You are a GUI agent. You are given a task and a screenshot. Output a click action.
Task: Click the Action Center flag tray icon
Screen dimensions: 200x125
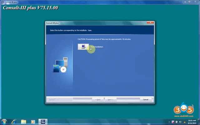point(173,122)
